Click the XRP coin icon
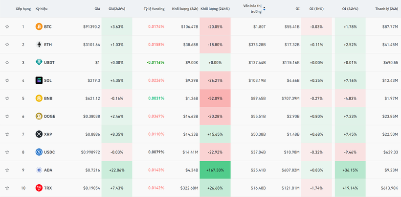Image resolution: width=401 pixels, height=197 pixels. pyautogui.click(x=39, y=134)
